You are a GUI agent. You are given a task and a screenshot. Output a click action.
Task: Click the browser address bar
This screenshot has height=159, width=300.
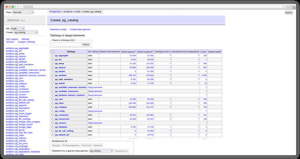point(159,7)
